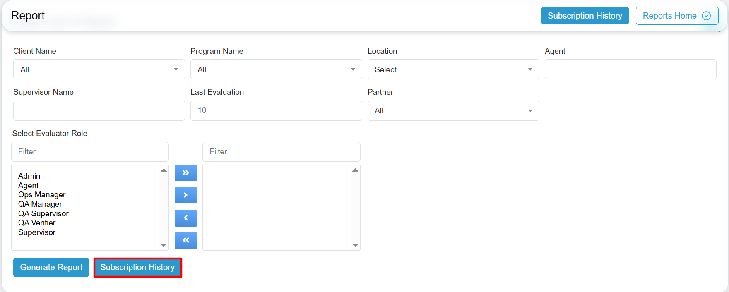
Task: Expand the Partner dropdown
Action: pos(453,111)
